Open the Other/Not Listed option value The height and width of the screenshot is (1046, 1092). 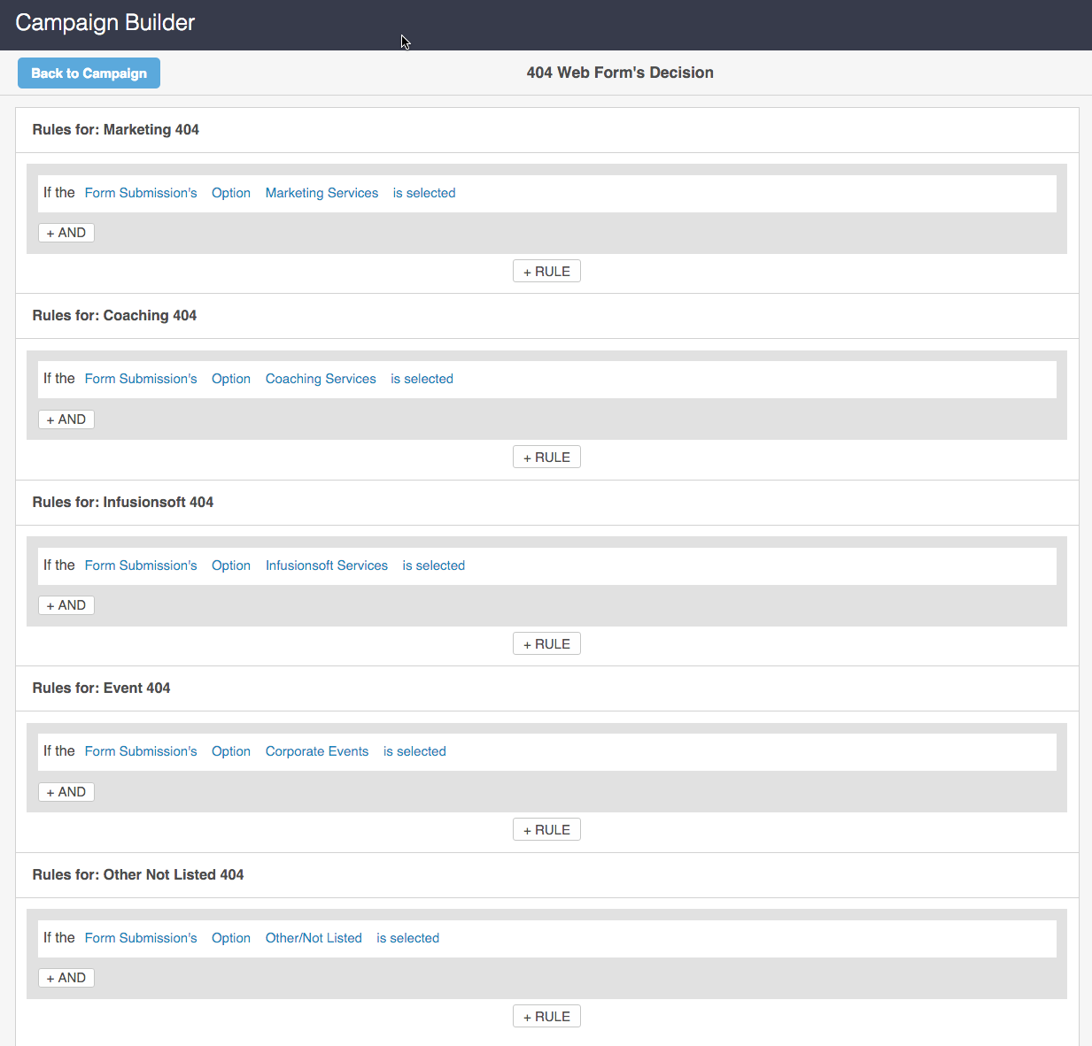(314, 938)
